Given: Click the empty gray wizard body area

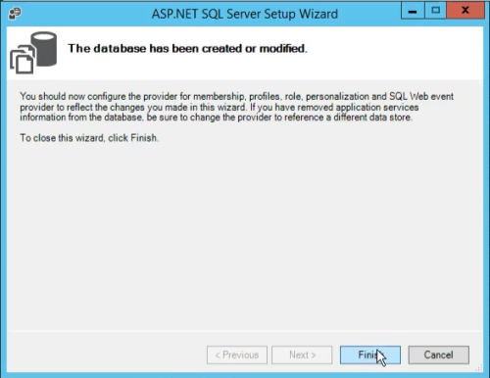Looking at the screenshot, I should click(x=245, y=235).
